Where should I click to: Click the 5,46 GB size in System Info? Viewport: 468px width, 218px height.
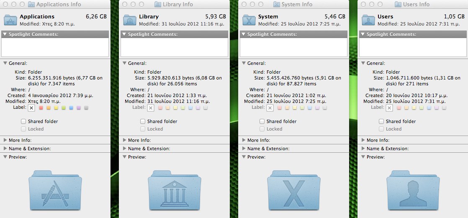[x=335, y=17]
